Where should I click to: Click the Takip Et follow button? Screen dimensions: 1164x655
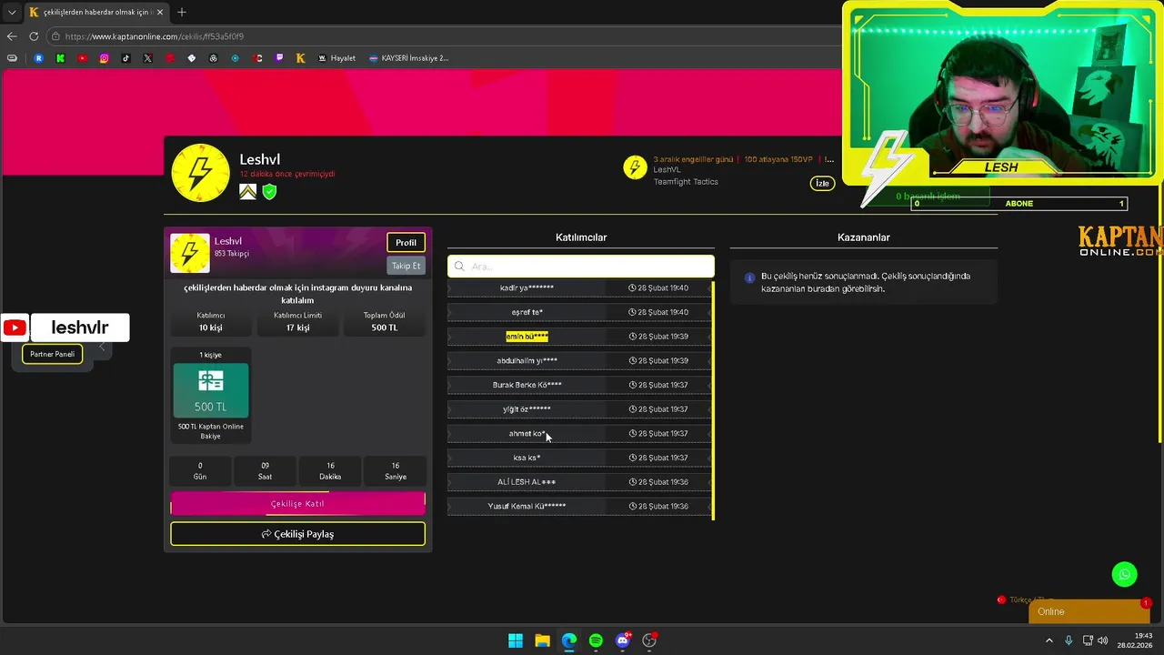pyautogui.click(x=406, y=266)
